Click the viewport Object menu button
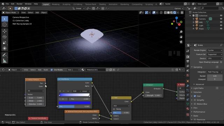Viewport: 224px width, 126px height. pyautogui.click(x=44, y=13)
